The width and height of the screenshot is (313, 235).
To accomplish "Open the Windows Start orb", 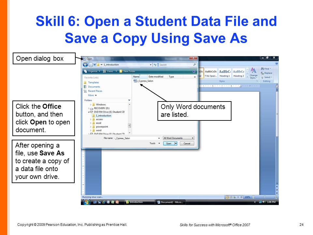I will (x=86, y=202).
